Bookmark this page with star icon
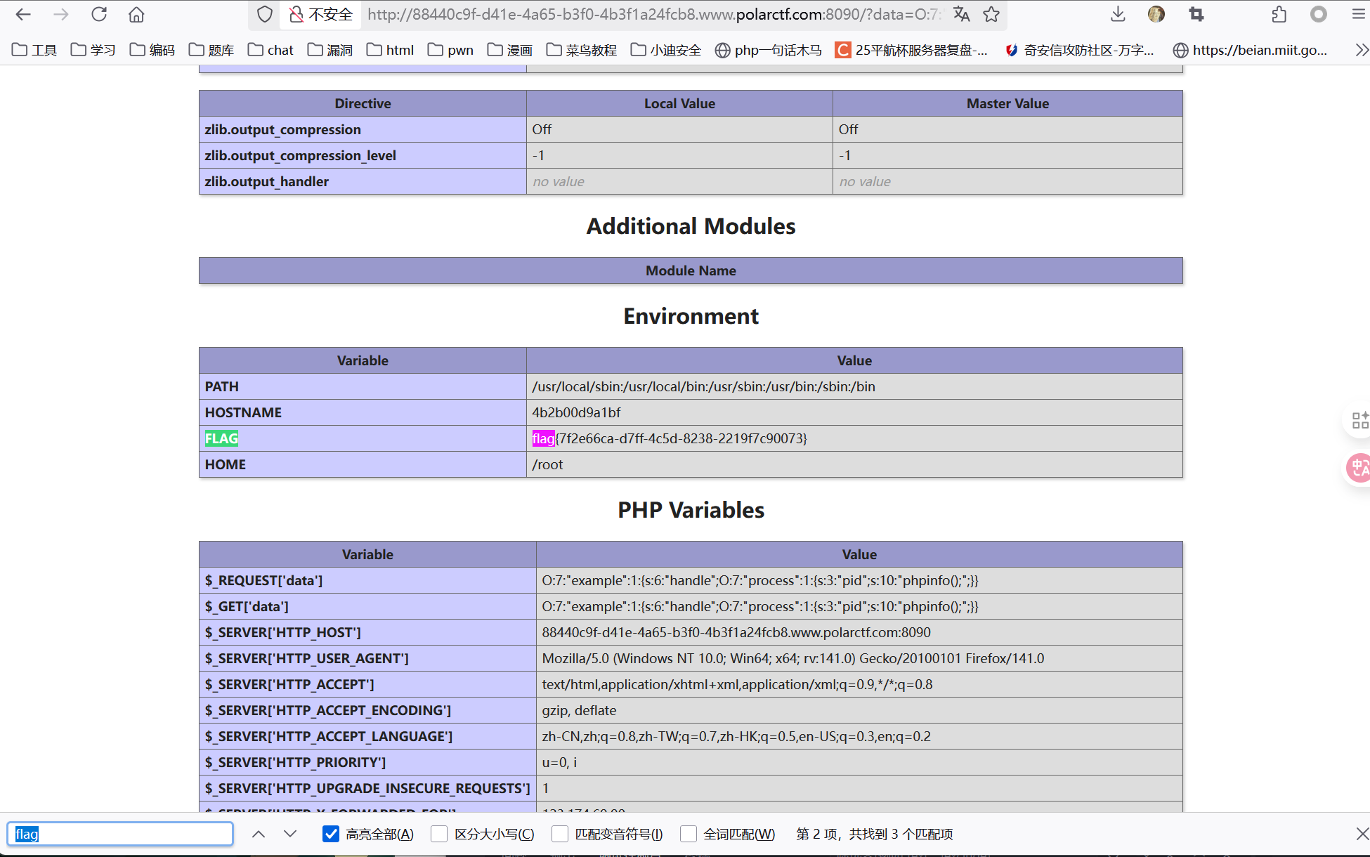The height and width of the screenshot is (857, 1370). pyautogui.click(x=991, y=14)
